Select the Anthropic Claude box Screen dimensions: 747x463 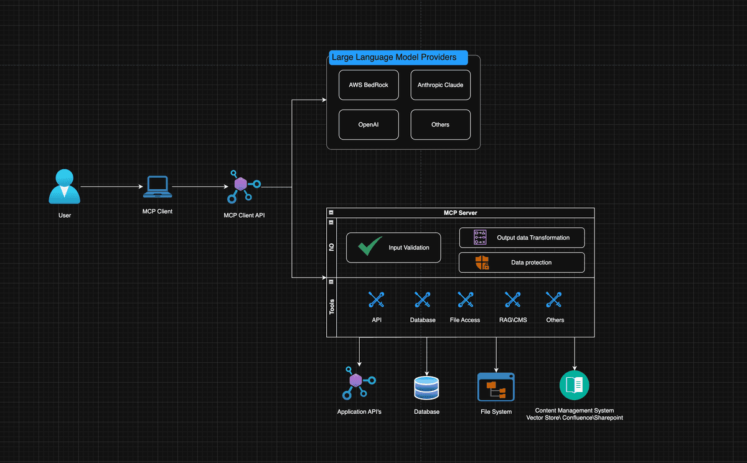[x=441, y=85]
